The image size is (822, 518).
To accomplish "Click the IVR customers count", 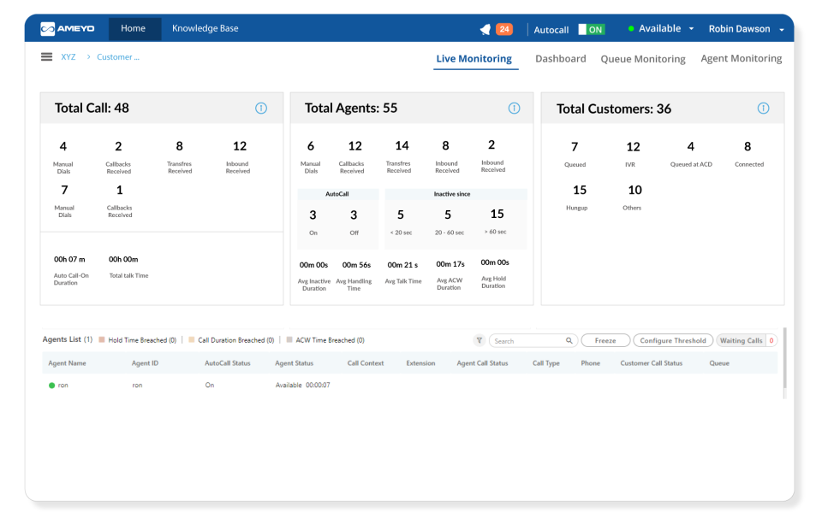I will click(x=633, y=147).
